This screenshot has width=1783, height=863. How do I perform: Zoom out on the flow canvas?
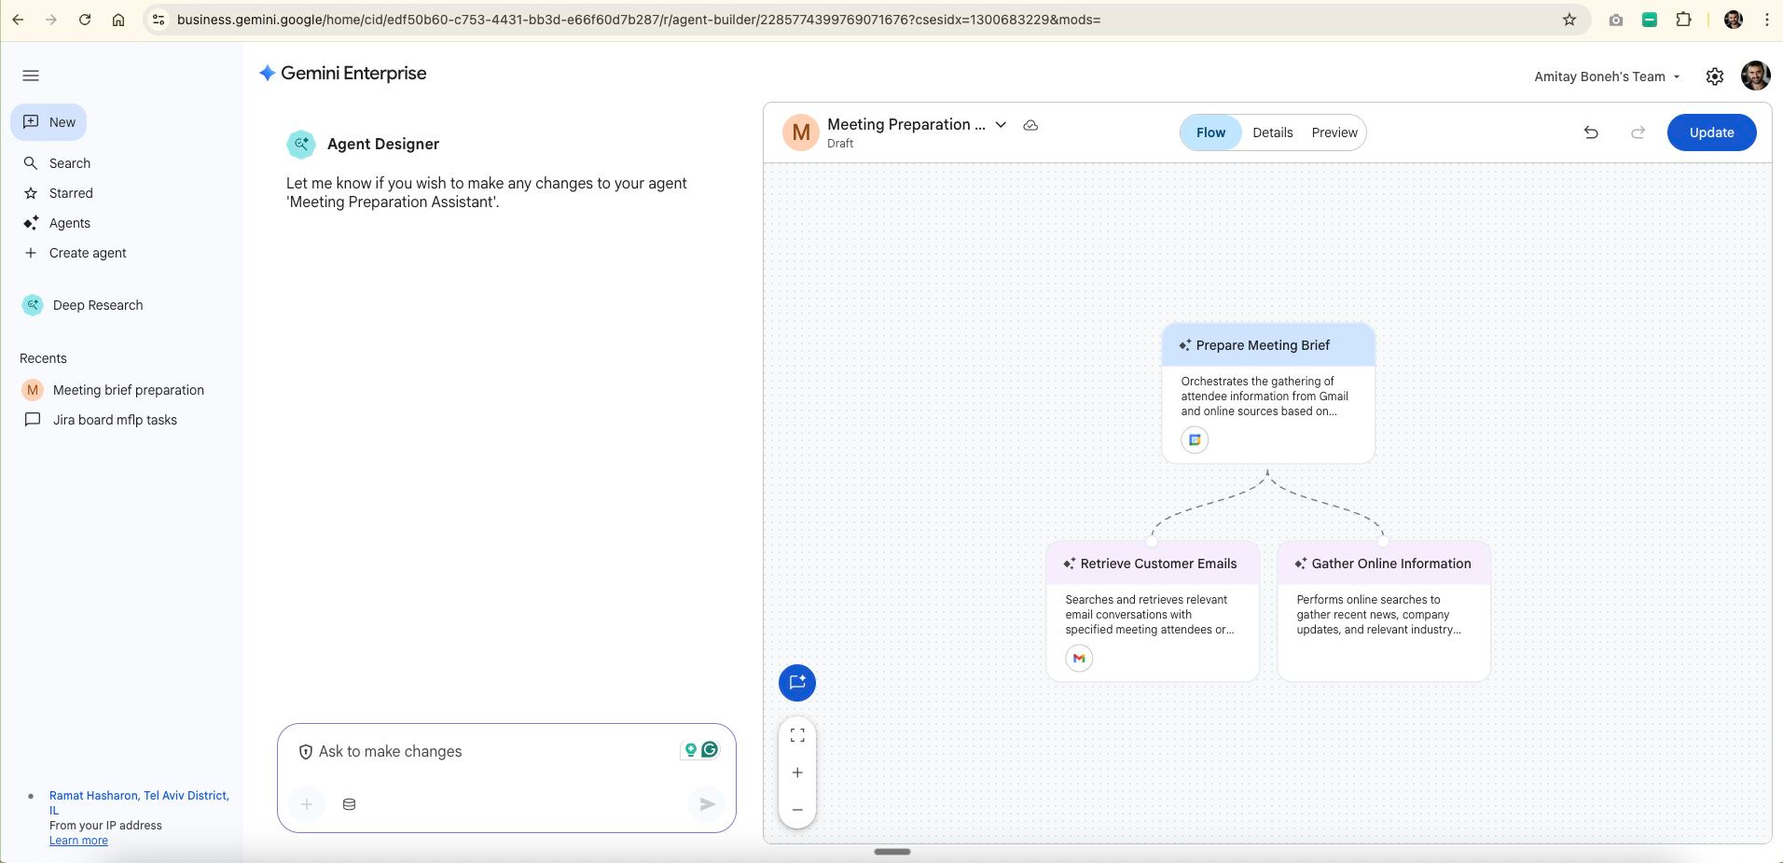tap(797, 810)
